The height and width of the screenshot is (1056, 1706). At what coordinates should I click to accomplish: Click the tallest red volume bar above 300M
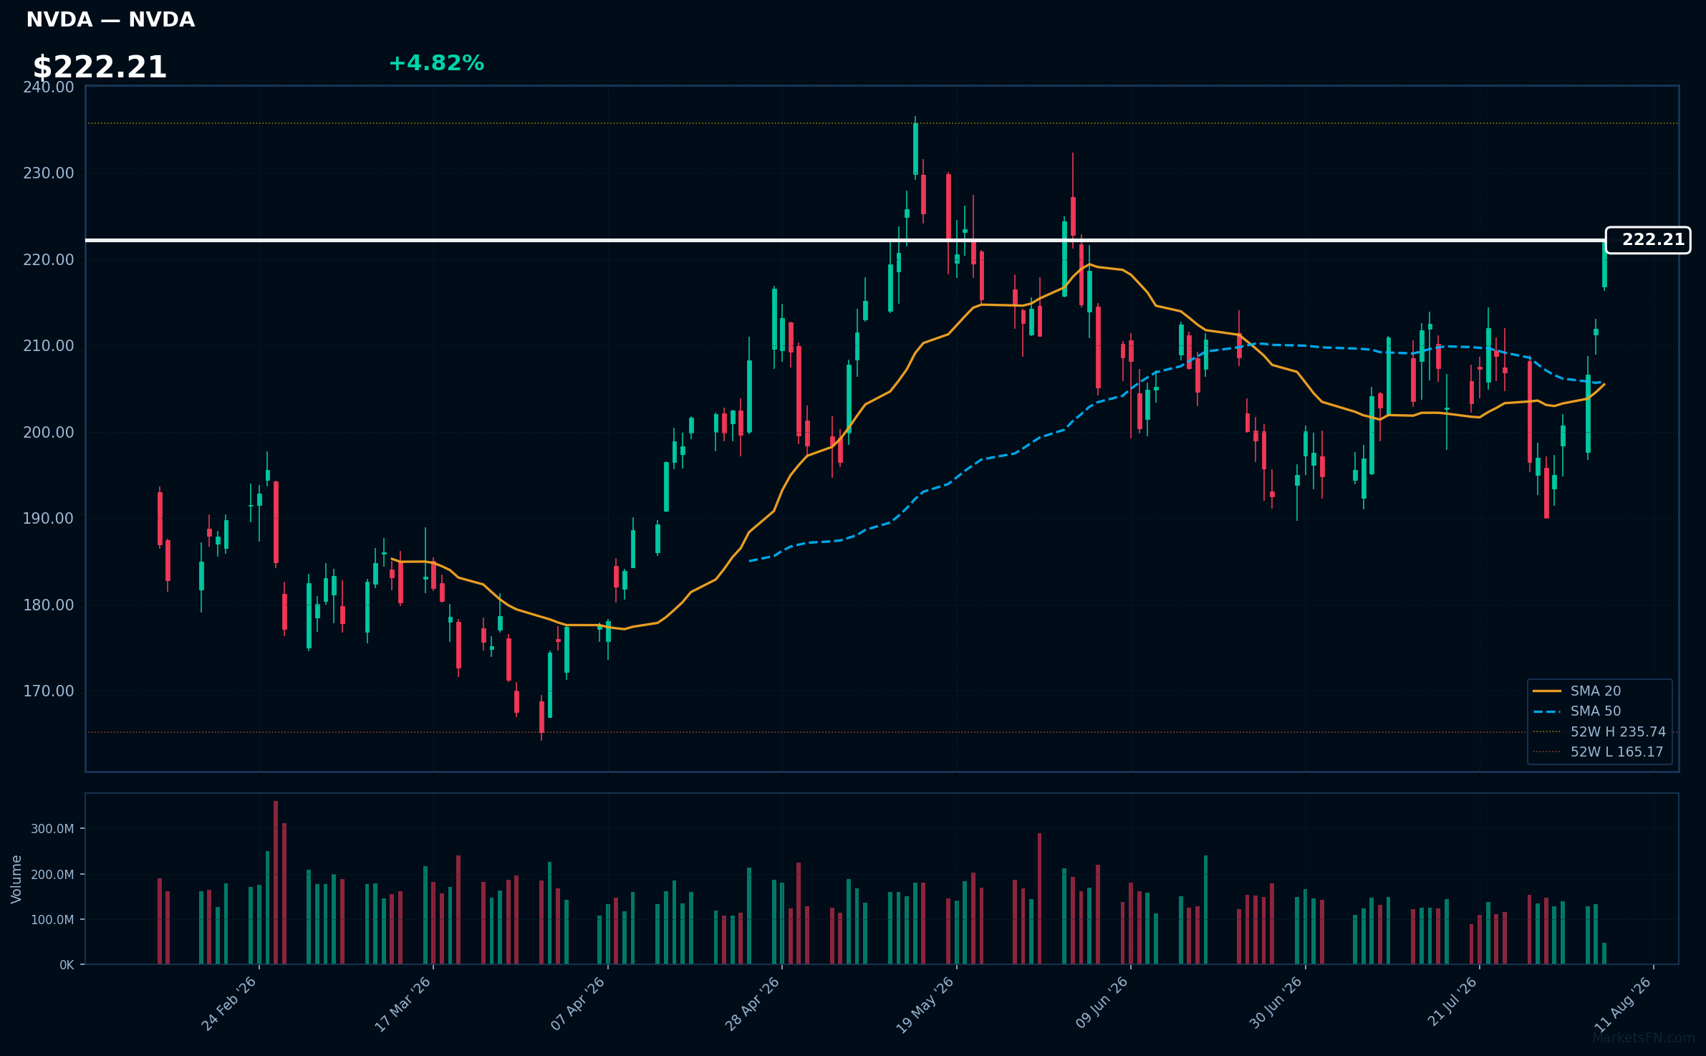[276, 883]
